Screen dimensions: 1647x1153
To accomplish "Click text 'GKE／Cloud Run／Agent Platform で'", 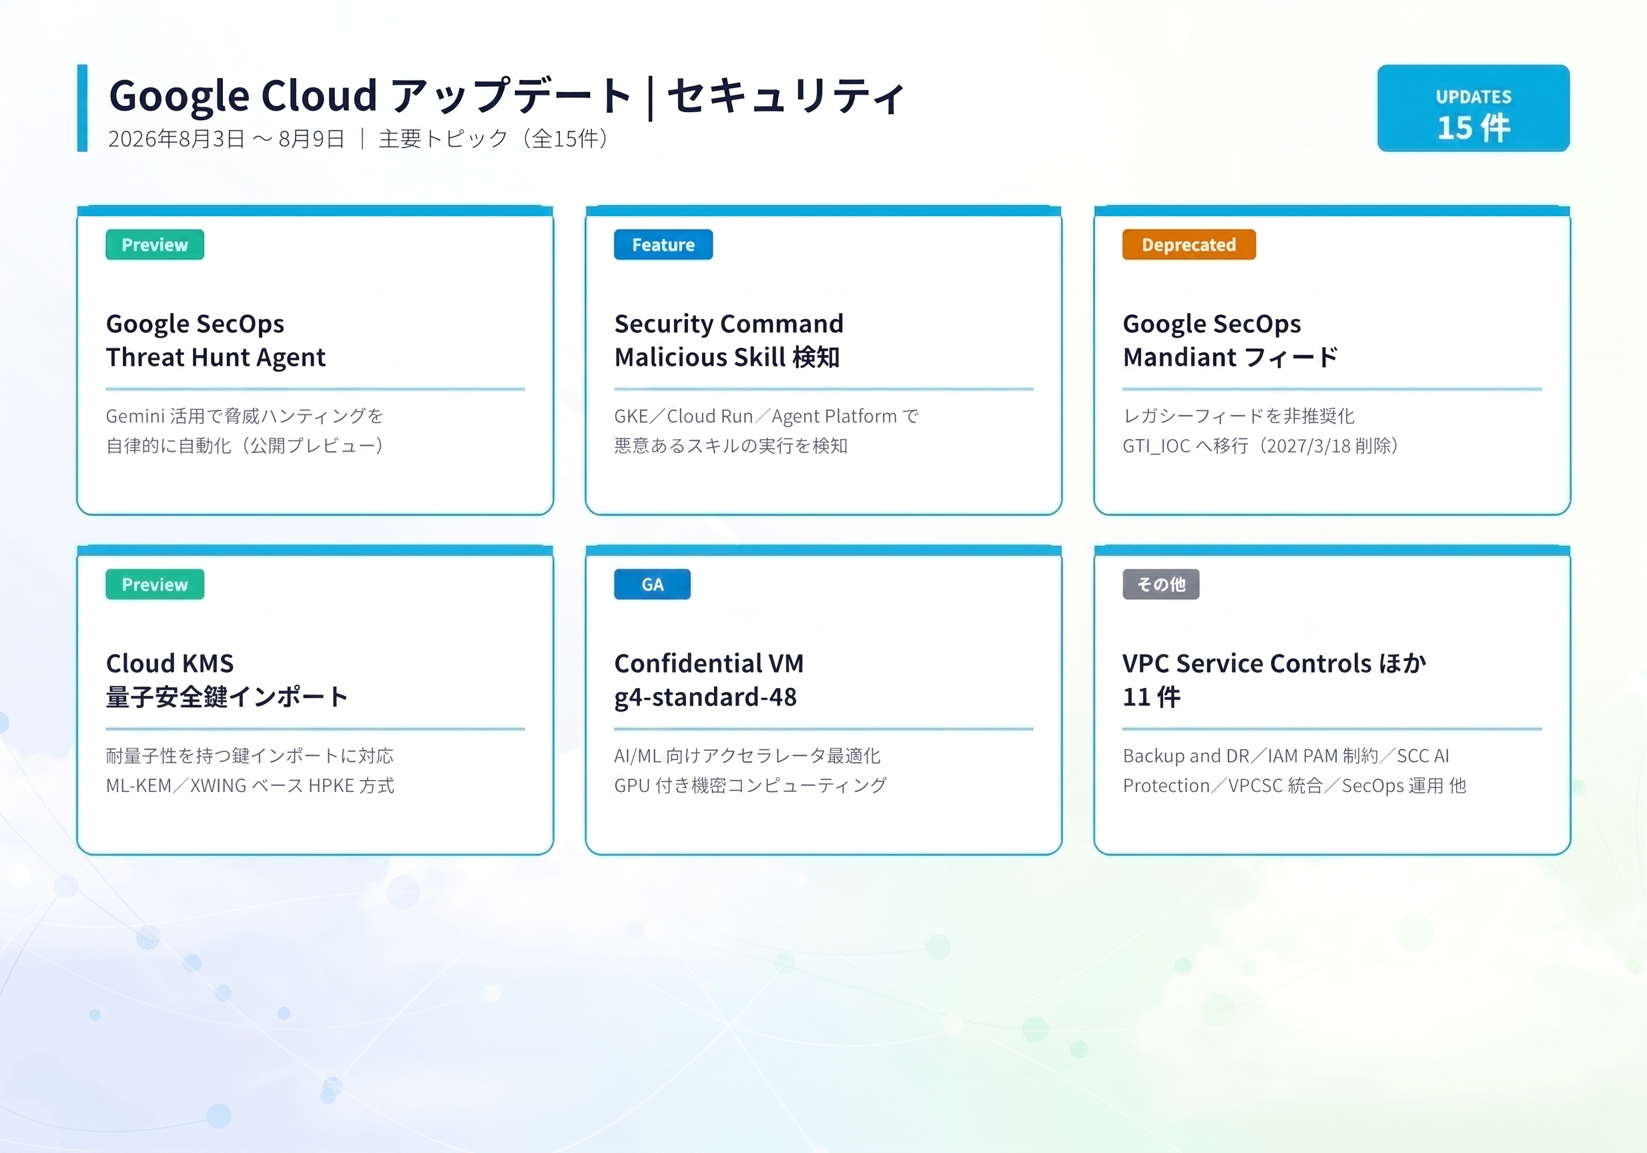I will coord(766,416).
